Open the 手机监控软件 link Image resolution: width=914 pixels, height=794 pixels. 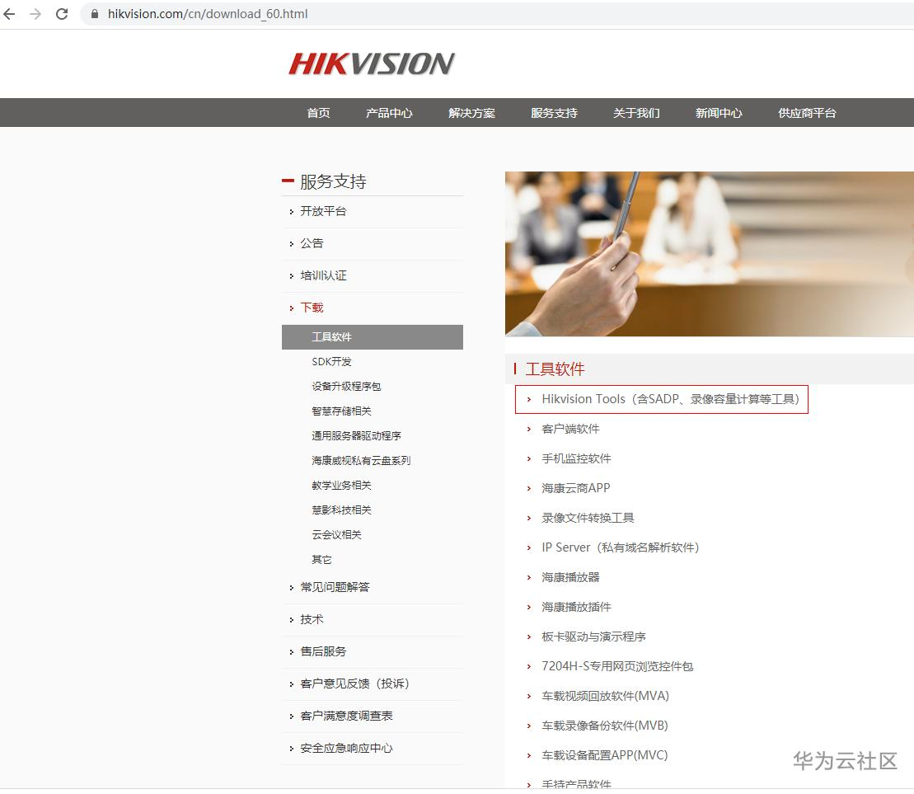pyautogui.click(x=576, y=458)
